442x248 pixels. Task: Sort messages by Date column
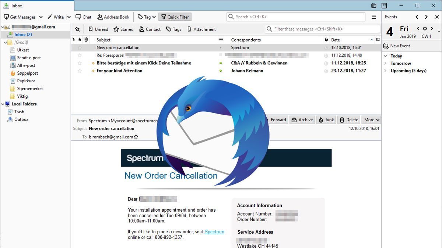[352, 40]
